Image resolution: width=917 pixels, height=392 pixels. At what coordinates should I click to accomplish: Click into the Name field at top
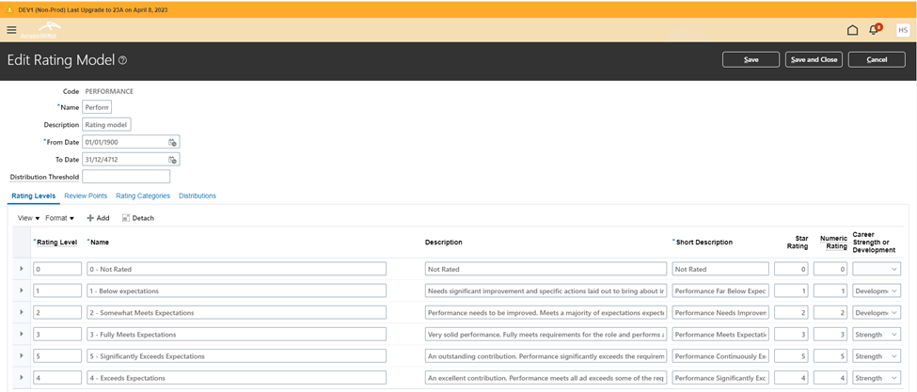point(97,107)
